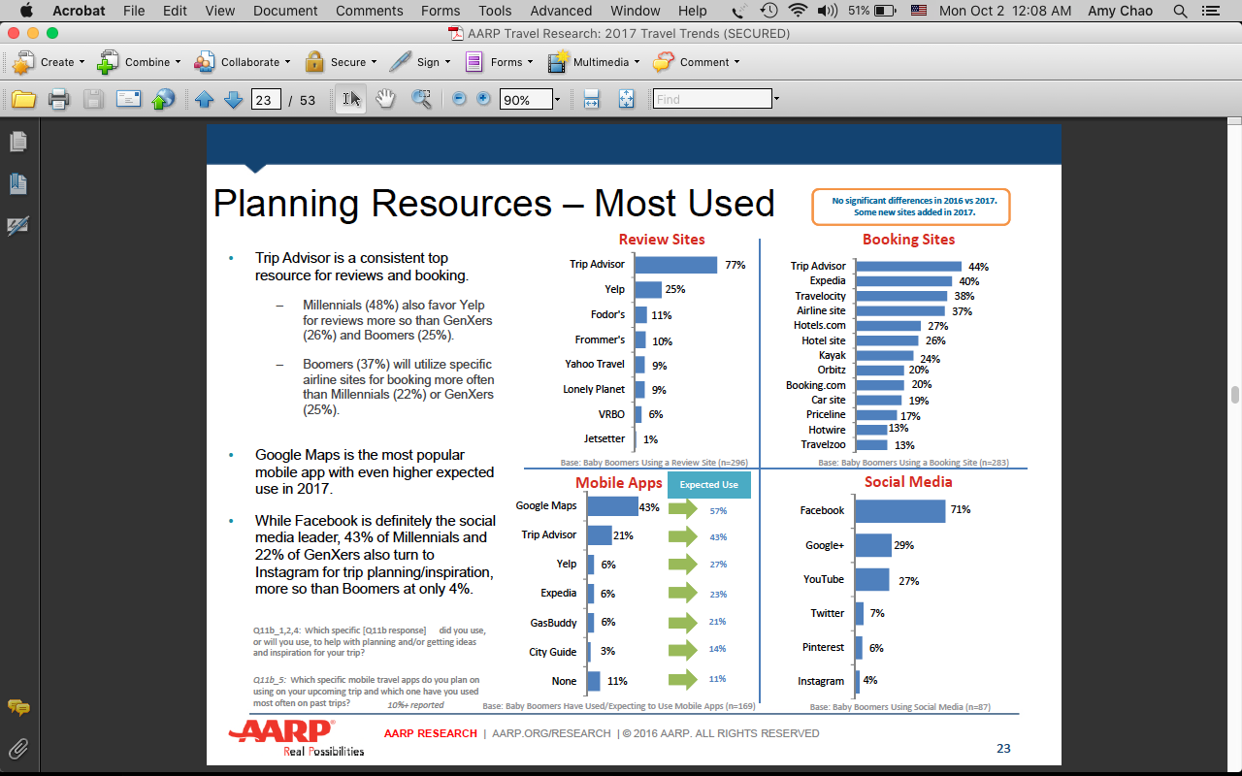
Task: Click the Upload to web globe icon
Action: 163,99
